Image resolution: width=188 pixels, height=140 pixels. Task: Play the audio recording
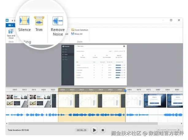coord(94,130)
